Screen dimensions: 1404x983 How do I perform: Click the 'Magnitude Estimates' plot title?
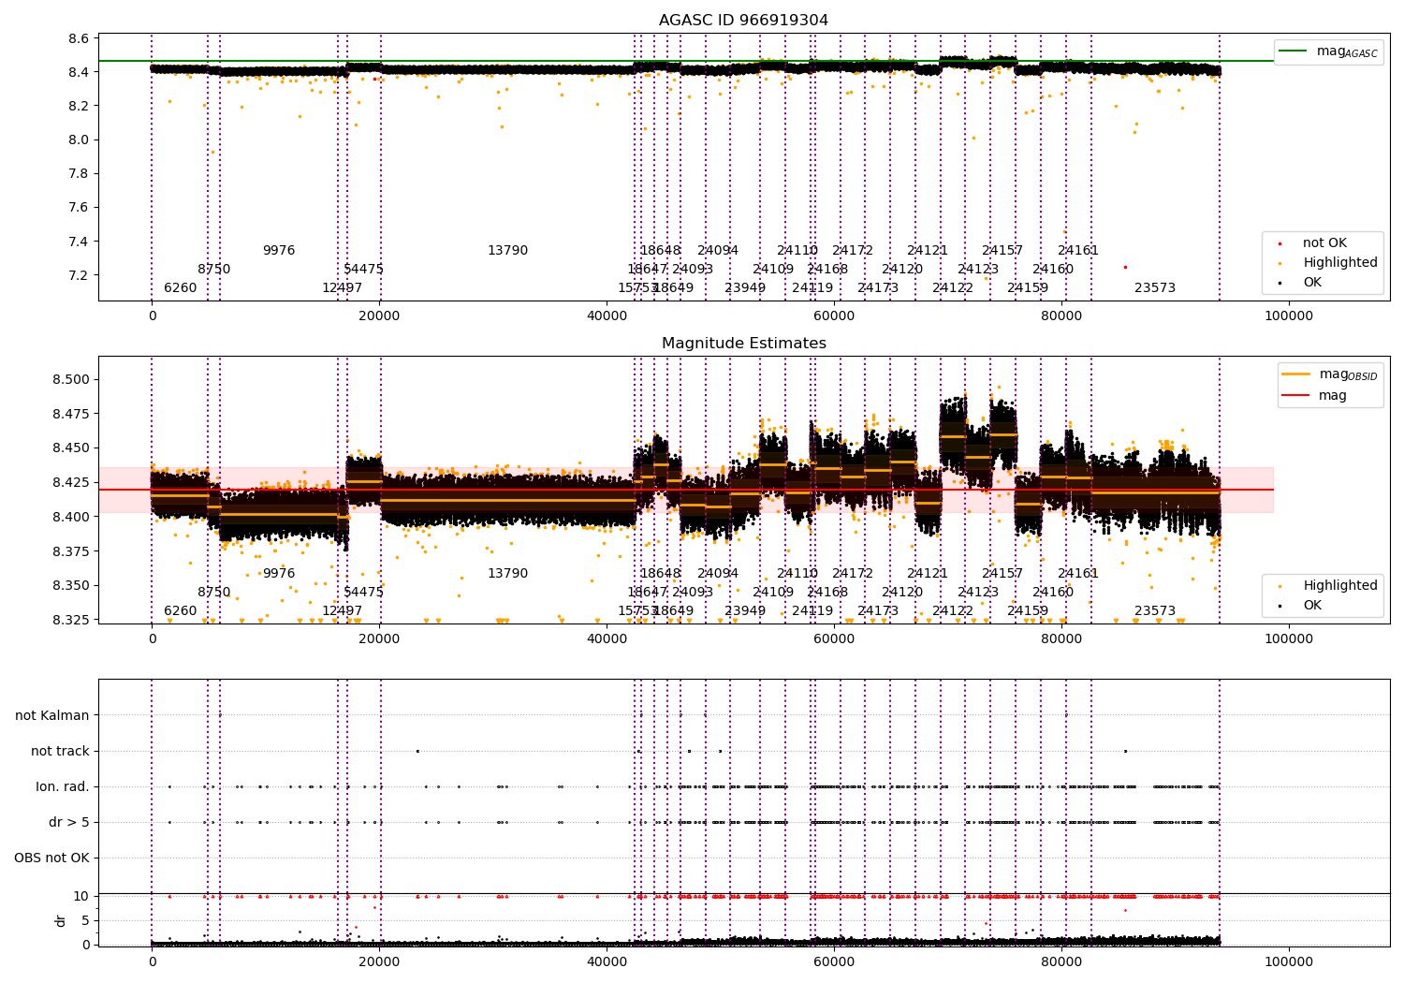[x=743, y=344]
